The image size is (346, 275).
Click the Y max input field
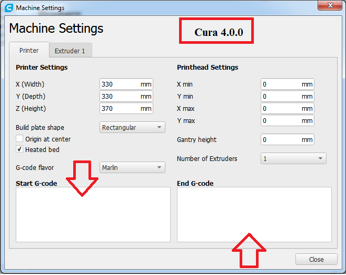288,120
